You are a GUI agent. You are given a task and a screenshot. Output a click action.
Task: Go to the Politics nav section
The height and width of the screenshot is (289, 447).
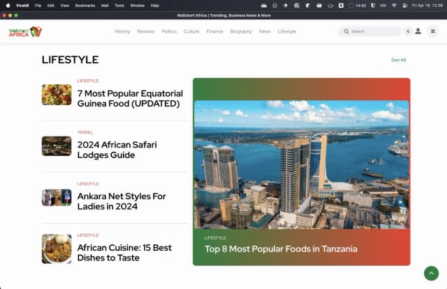(x=169, y=31)
